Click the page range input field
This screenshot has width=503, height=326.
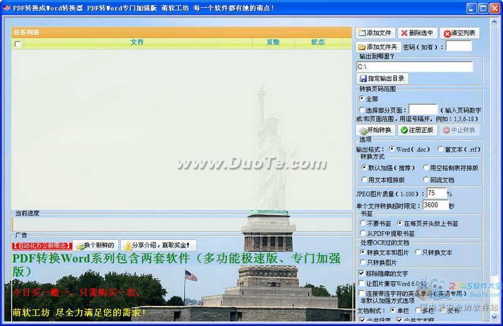point(423,109)
